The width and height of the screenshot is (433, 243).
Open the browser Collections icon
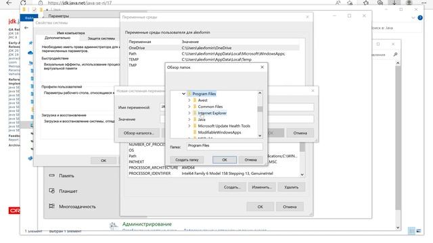click(380, 3)
